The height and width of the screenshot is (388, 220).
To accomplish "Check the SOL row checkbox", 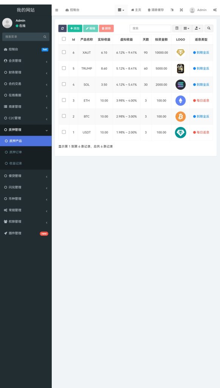I will [x=64, y=84].
